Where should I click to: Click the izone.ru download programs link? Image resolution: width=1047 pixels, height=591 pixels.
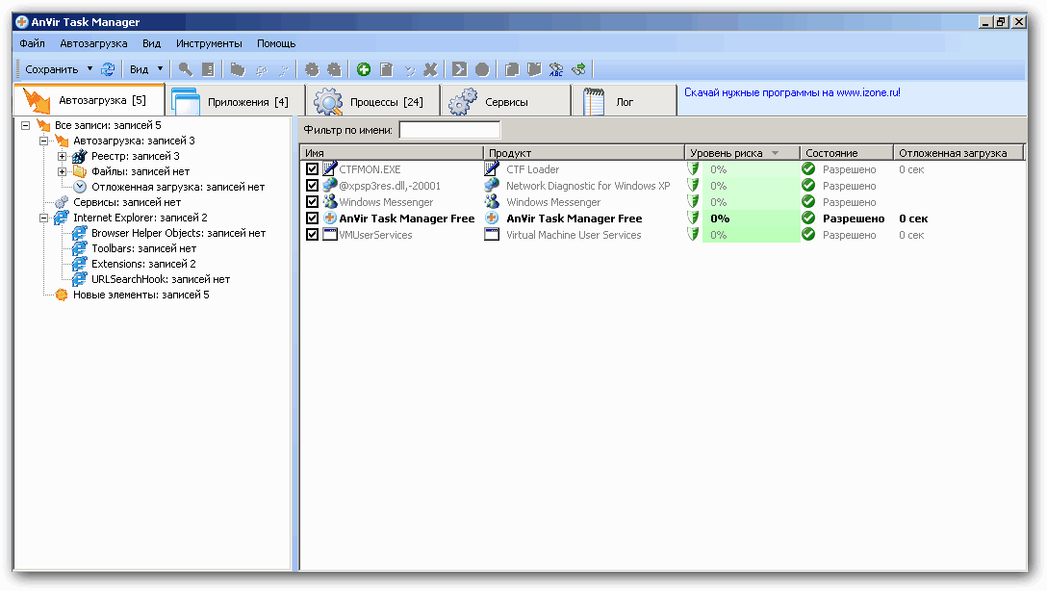(x=792, y=92)
